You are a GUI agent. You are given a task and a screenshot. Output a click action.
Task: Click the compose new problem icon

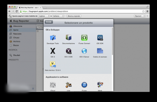tap(38, 21)
